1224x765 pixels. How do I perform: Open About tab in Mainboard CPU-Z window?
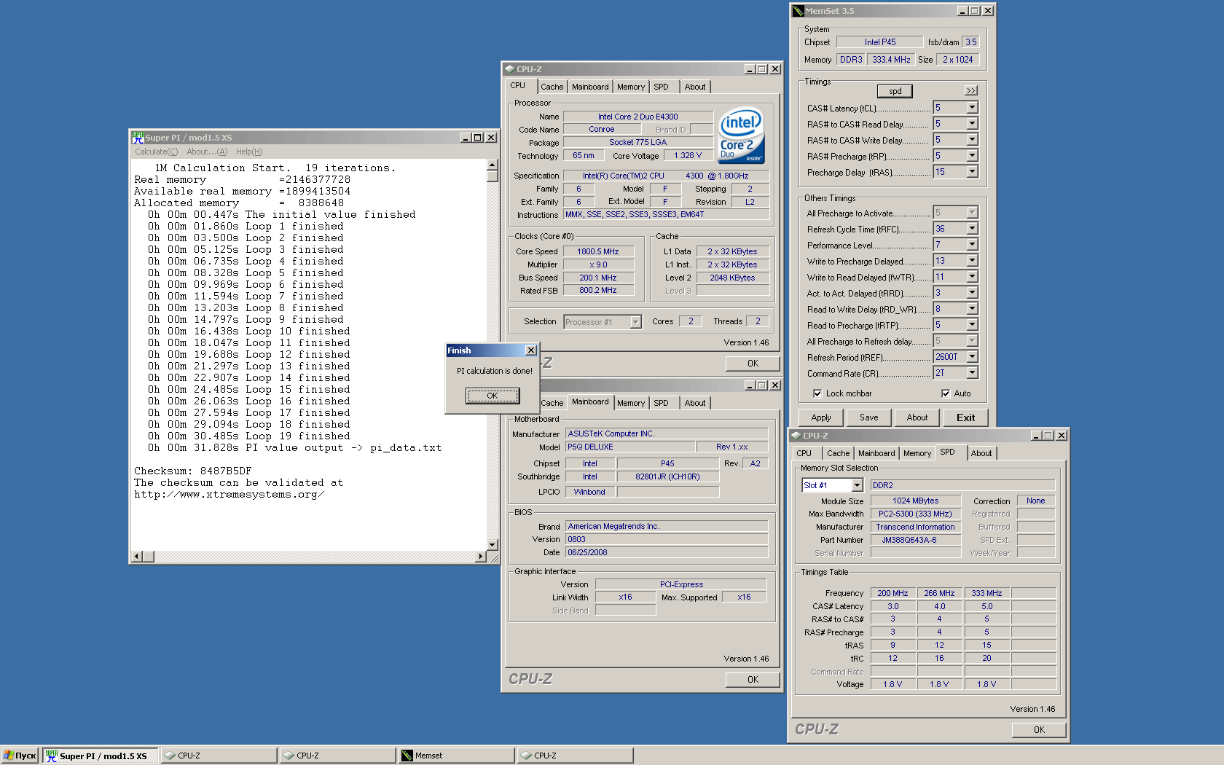695,403
